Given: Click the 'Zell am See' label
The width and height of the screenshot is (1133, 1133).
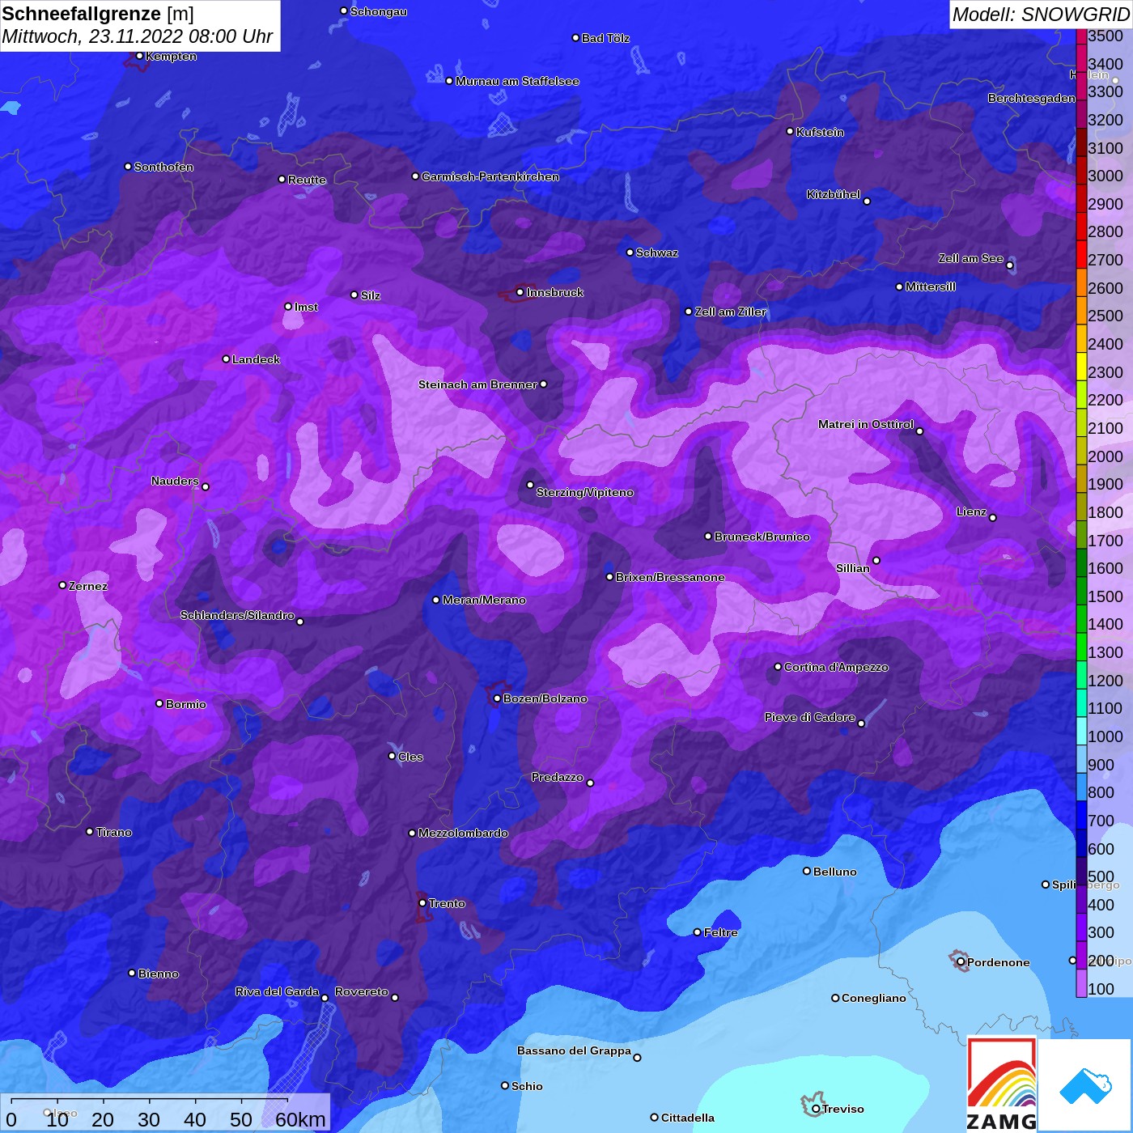Looking at the screenshot, I should (971, 258).
